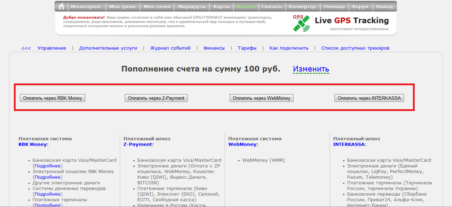Click the Изменить link to change amount
452x207 pixels.
[x=311, y=69]
